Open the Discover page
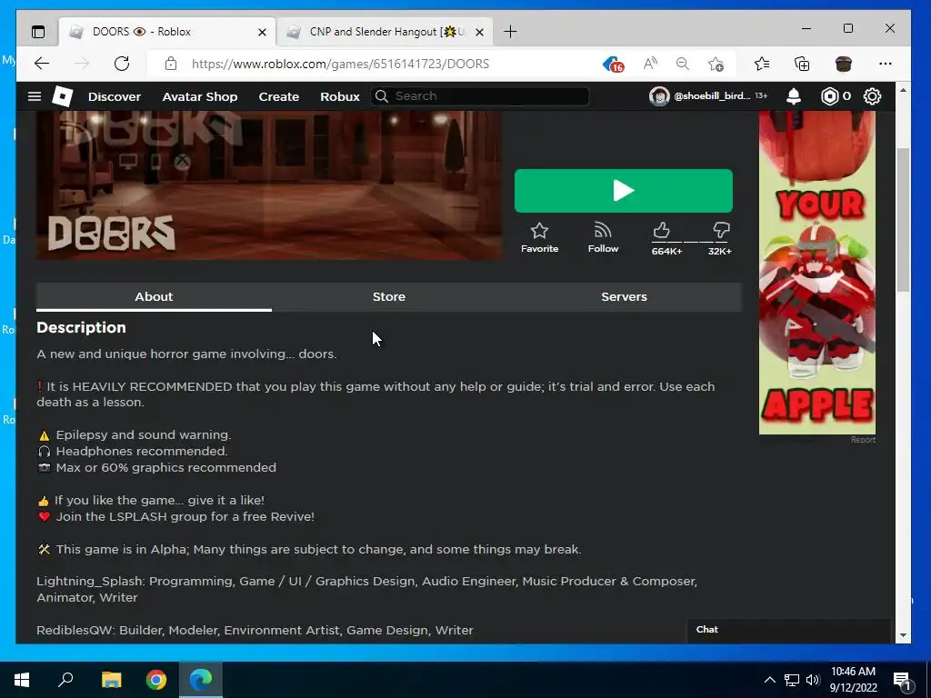931x698 pixels. click(x=115, y=96)
